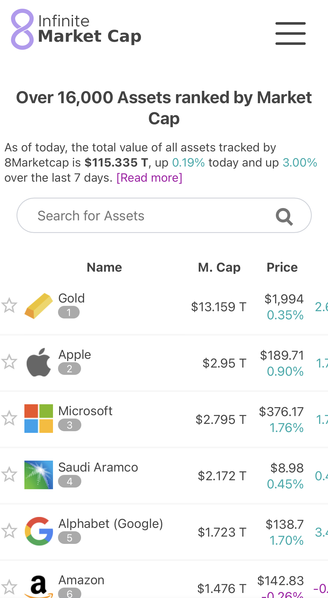Viewport: 328px width, 598px height.
Task: Open the Saudi Aramco asset link
Action: (98, 467)
